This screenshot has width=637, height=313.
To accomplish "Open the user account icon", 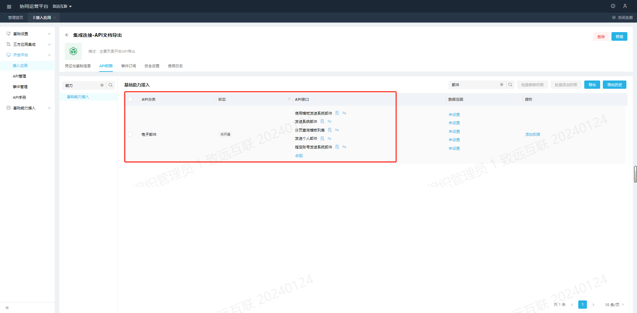I will 625,6.
